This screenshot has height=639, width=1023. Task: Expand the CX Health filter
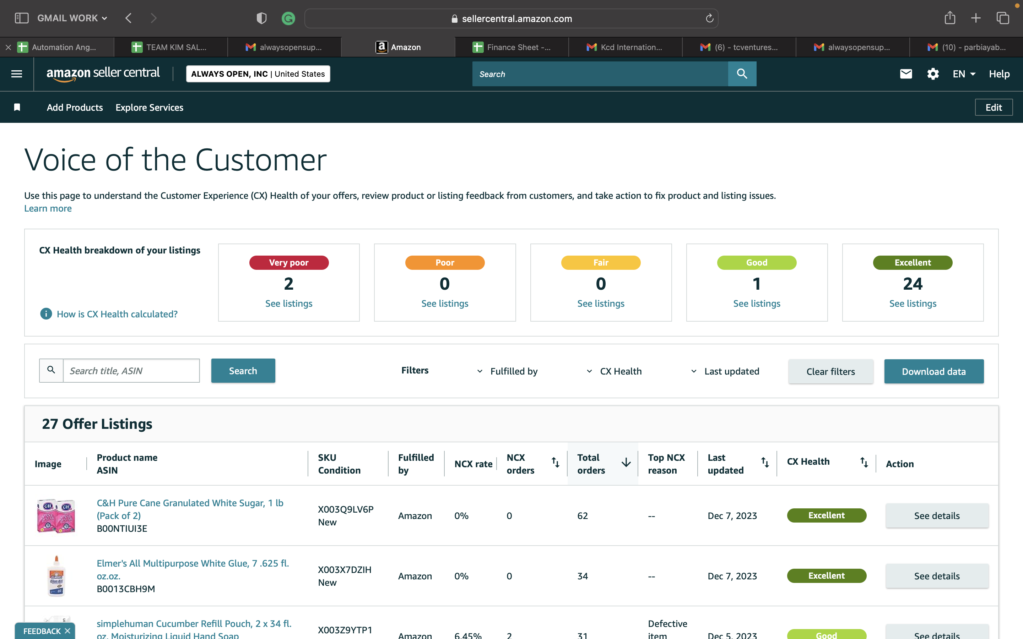[x=614, y=371]
